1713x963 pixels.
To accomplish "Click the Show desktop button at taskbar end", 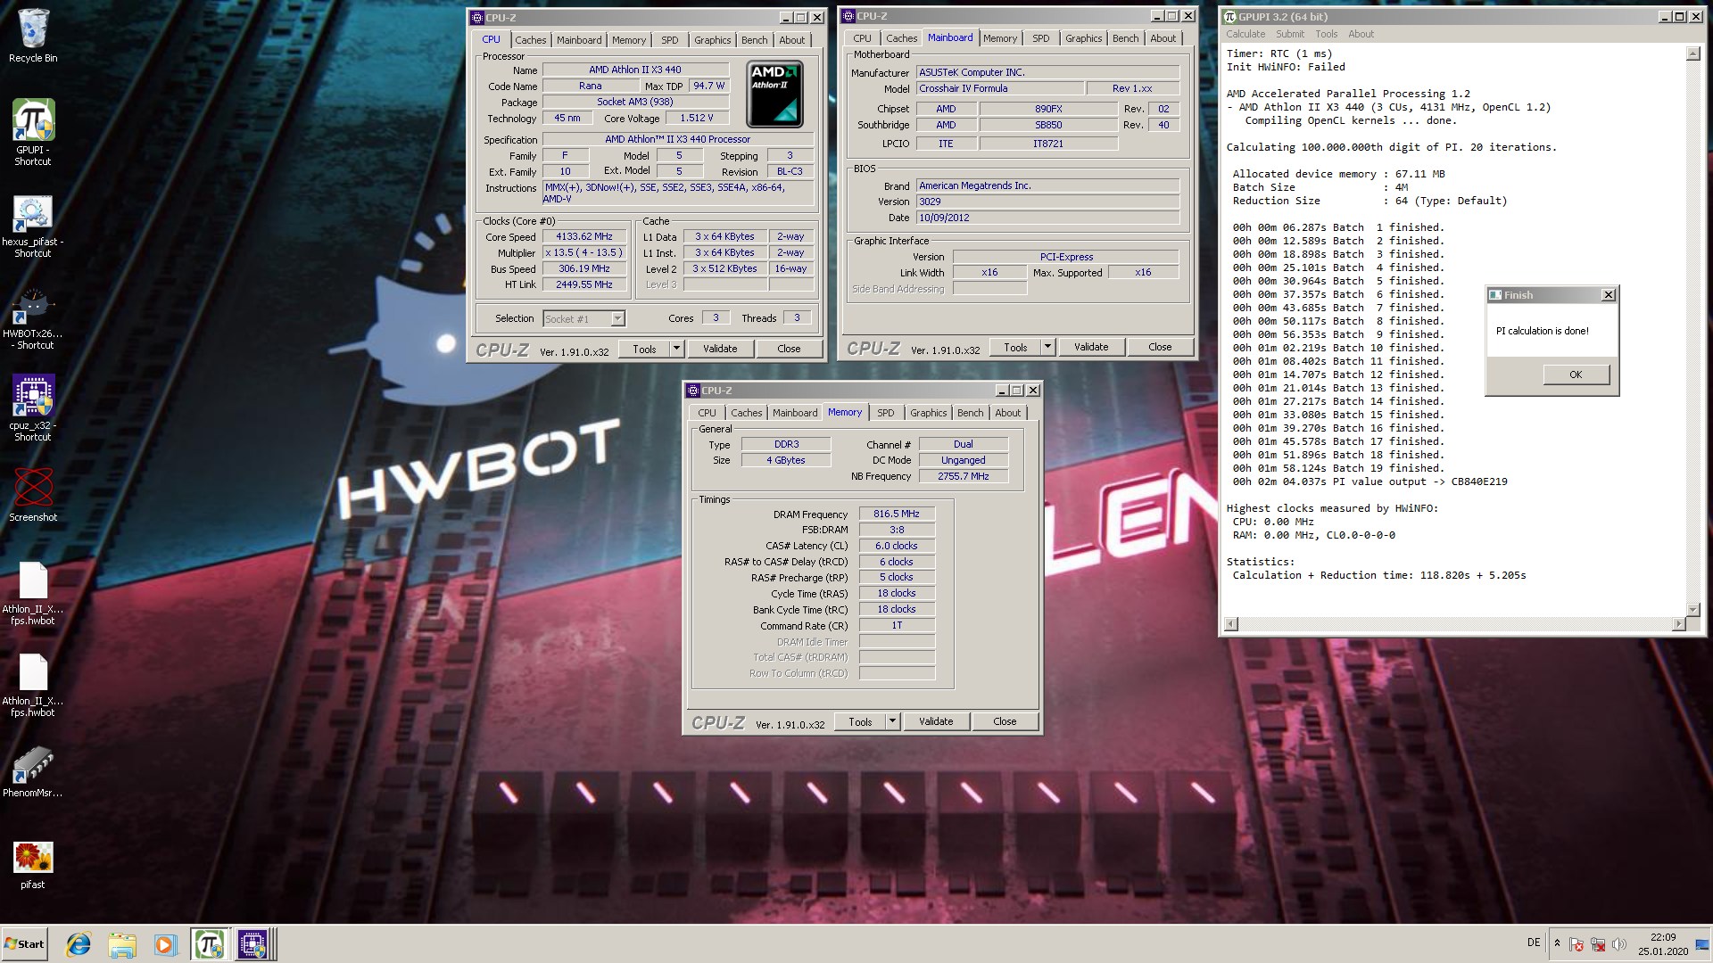I will point(1701,944).
